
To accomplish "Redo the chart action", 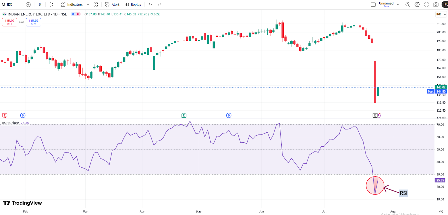I will point(160,4).
